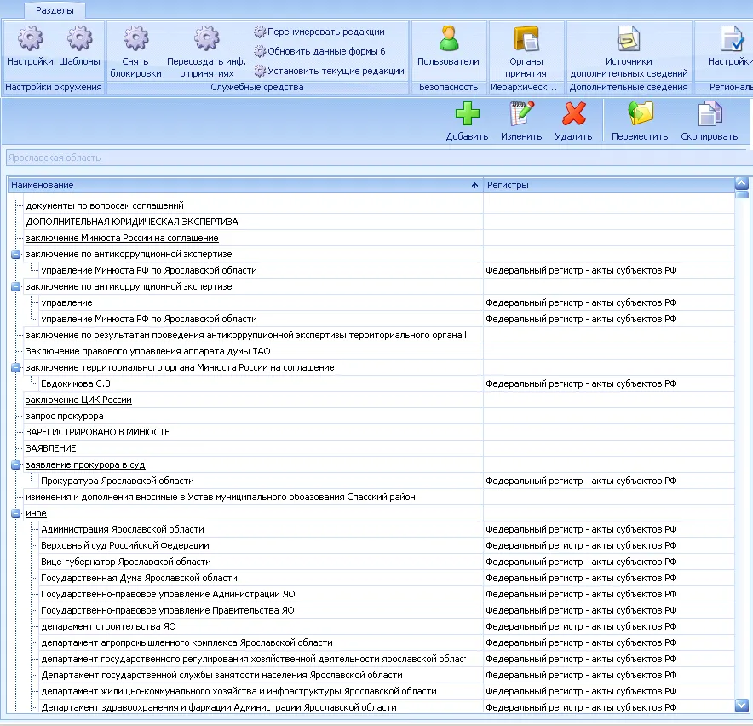Viewport: 753px width, 726px height.
Task: Collapse заключение территориального органа Минюста node
Action: (16, 367)
